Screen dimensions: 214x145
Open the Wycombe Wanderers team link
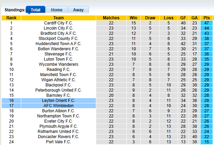pyautogui.click(x=58, y=64)
